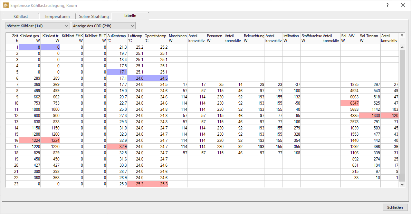Image resolution: width=411 pixels, height=214 pixels.
Task: Click the scrollbar down arrow
Action: (x=402, y=184)
